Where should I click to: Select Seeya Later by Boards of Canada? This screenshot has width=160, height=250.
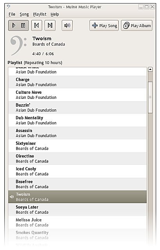[x=78, y=209]
